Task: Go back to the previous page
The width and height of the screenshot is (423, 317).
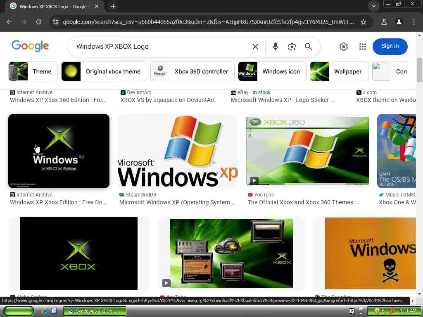Action: click(9, 22)
